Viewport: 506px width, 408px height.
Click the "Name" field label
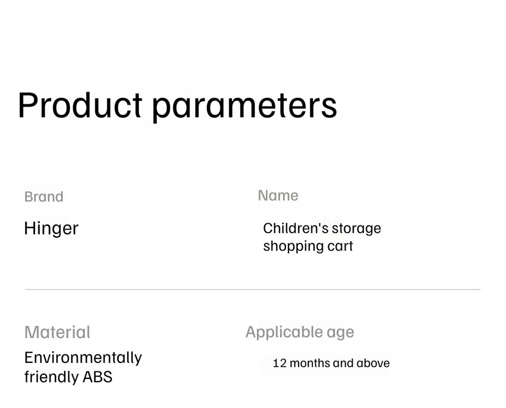[x=278, y=195]
